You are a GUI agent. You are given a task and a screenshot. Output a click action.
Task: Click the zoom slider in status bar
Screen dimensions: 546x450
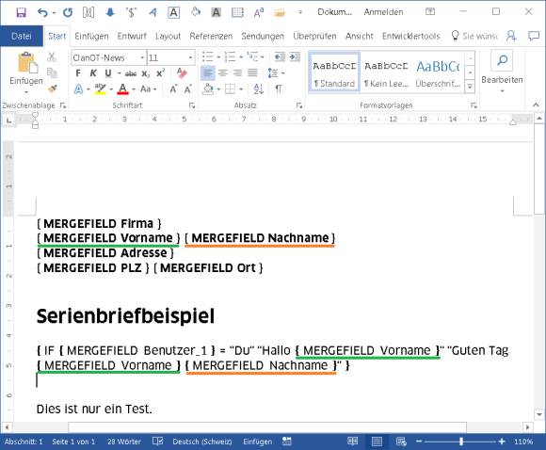pos(460,442)
